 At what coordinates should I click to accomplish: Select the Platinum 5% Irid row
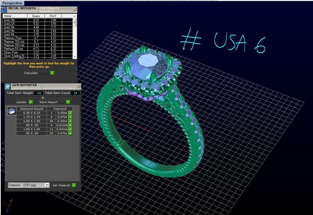coord(38,49)
